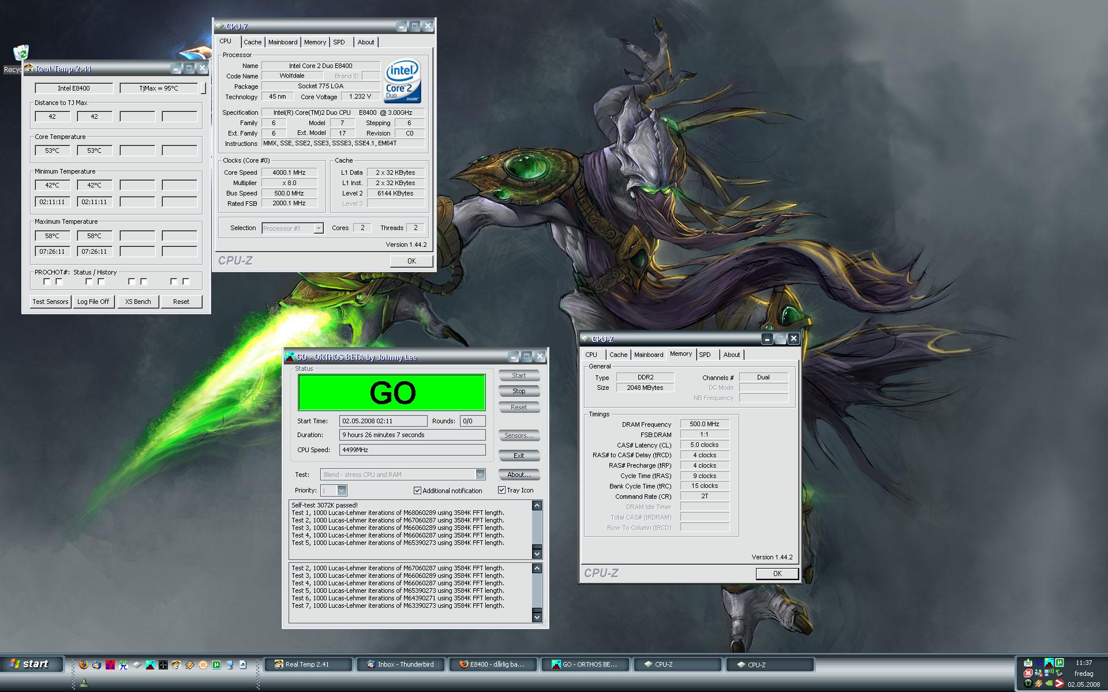The image size is (1108, 692).
Task: Open the CPU-Z Processor Selection dropdown
Action: pos(318,228)
